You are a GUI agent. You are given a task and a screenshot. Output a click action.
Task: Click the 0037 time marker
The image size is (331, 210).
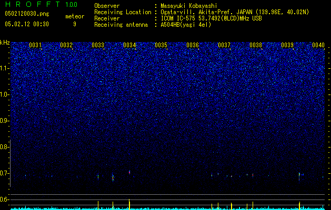224,45
